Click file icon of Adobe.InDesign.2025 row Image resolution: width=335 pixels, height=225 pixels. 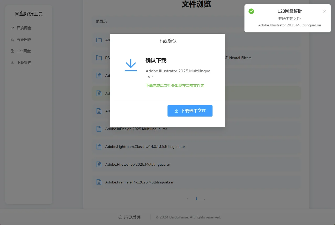click(x=99, y=129)
